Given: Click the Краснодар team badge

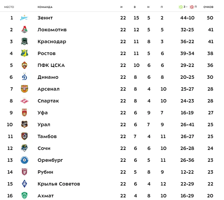Looking at the screenshot, I should point(24,42).
